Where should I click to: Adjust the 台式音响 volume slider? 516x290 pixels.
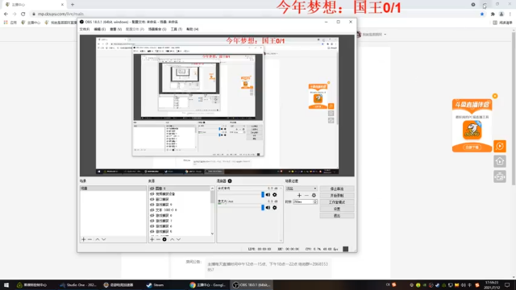[263, 195]
